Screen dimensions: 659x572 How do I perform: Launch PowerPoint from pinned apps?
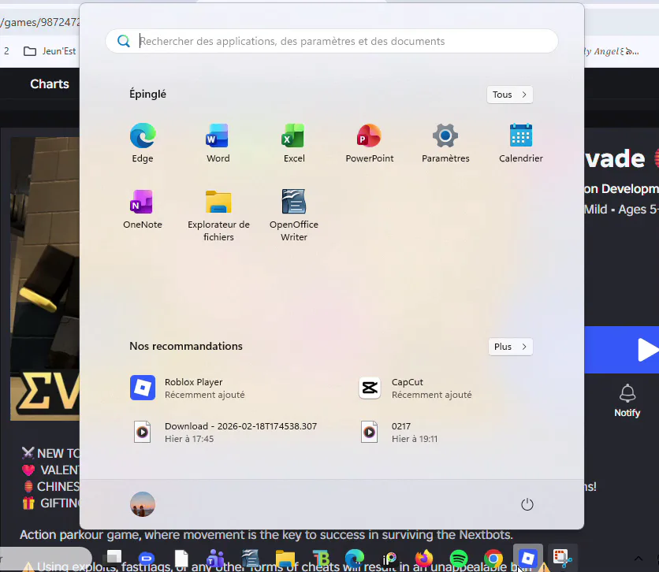(370, 143)
